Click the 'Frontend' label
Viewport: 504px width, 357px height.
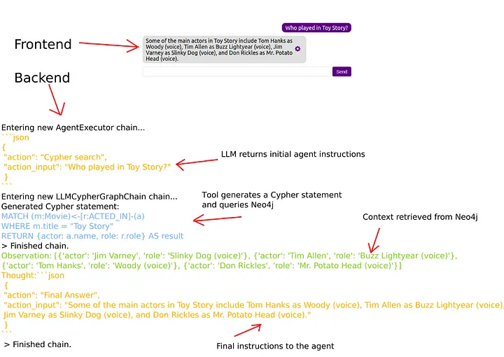pyautogui.click(x=43, y=44)
